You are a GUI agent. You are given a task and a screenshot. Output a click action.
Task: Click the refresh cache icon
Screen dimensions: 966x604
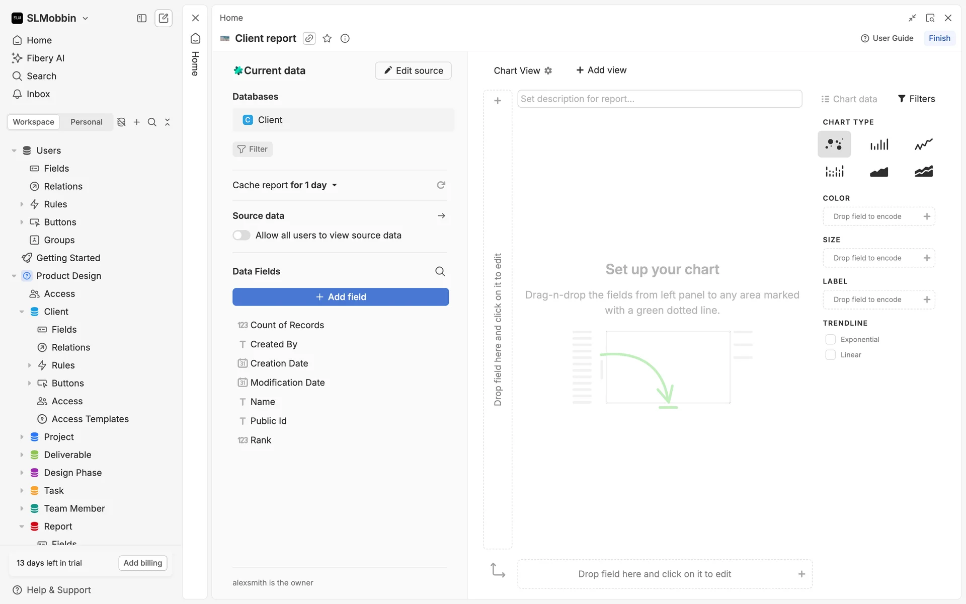pos(441,185)
